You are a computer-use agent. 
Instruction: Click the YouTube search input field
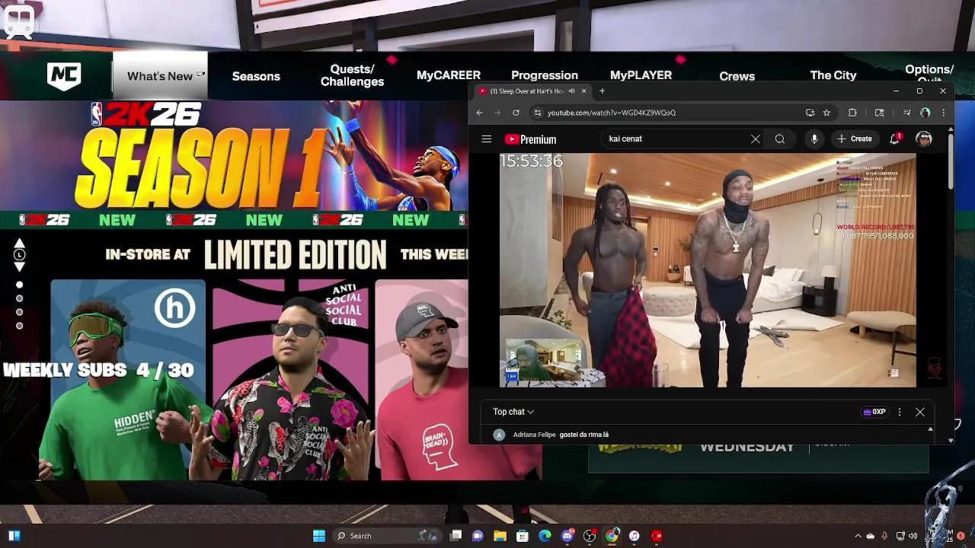point(674,139)
